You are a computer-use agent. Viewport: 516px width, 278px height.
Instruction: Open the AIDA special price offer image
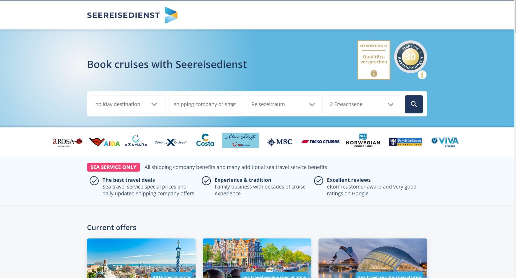141,258
